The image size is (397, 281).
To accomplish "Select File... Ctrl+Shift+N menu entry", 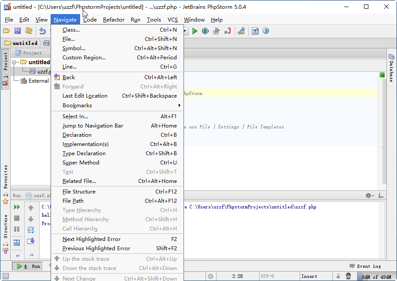I will point(118,39).
